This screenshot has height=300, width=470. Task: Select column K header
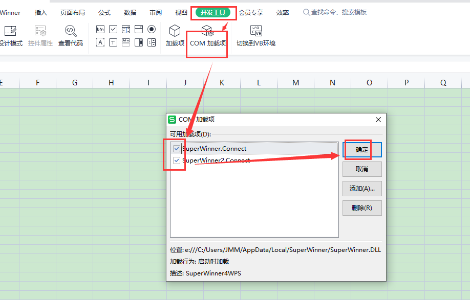click(222, 83)
